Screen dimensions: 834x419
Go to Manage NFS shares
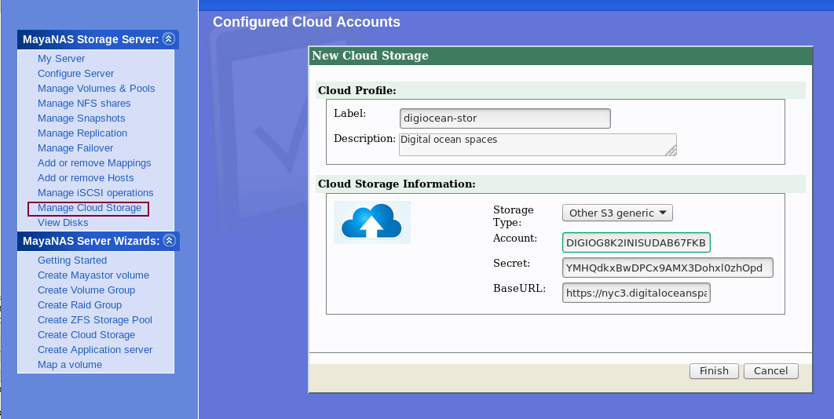point(84,104)
